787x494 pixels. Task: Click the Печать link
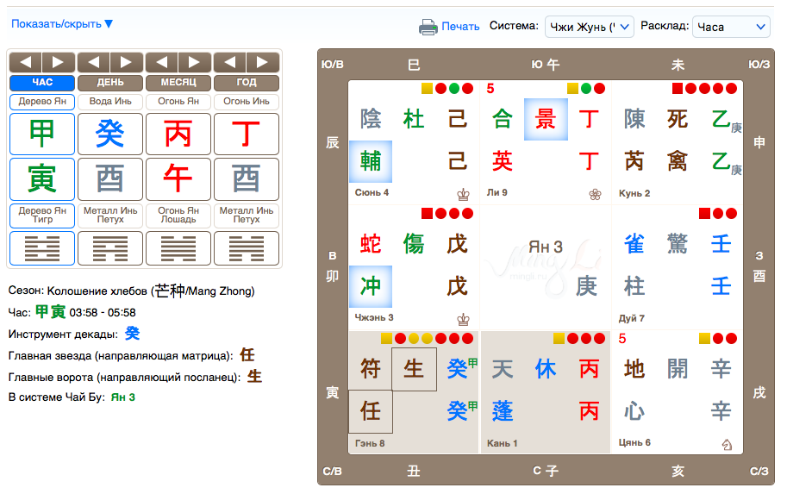[460, 27]
